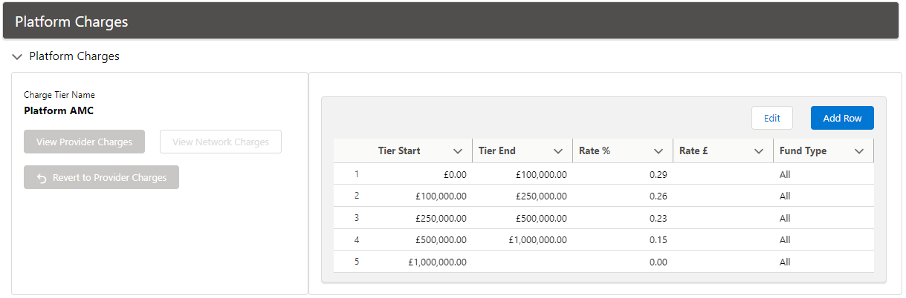Click the £1,000,000.00 Tier End cell
This screenshot has width=906, height=298.
537,240
